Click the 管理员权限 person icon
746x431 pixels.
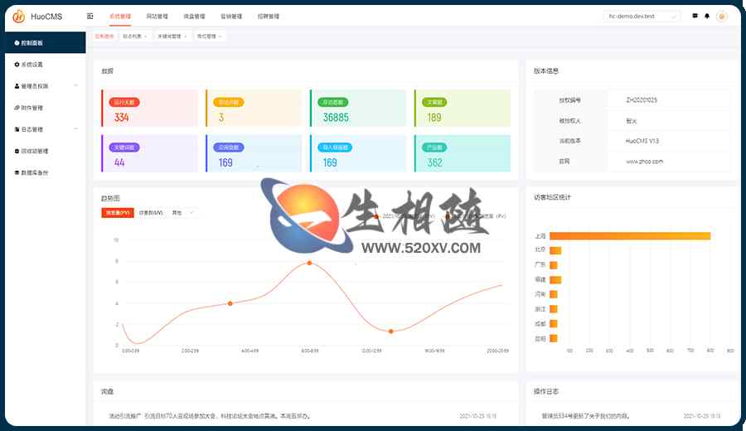coord(17,86)
